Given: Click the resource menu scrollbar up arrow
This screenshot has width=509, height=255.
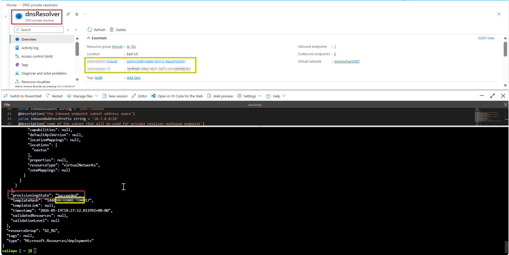Looking at the screenshot, I should point(77,38).
